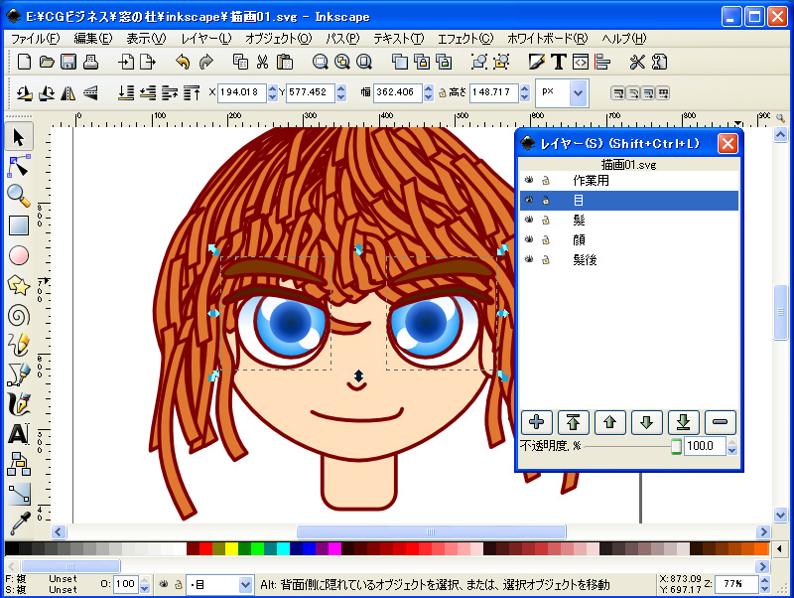Open the エフェクト (Effects) menu
This screenshot has height=598, width=794.
(464, 38)
